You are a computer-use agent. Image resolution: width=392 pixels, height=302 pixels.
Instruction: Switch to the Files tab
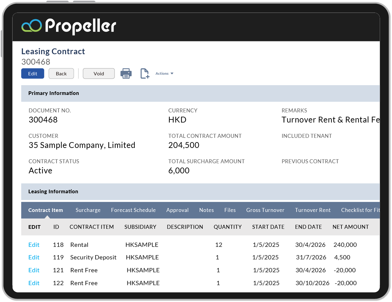click(x=230, y=210)
